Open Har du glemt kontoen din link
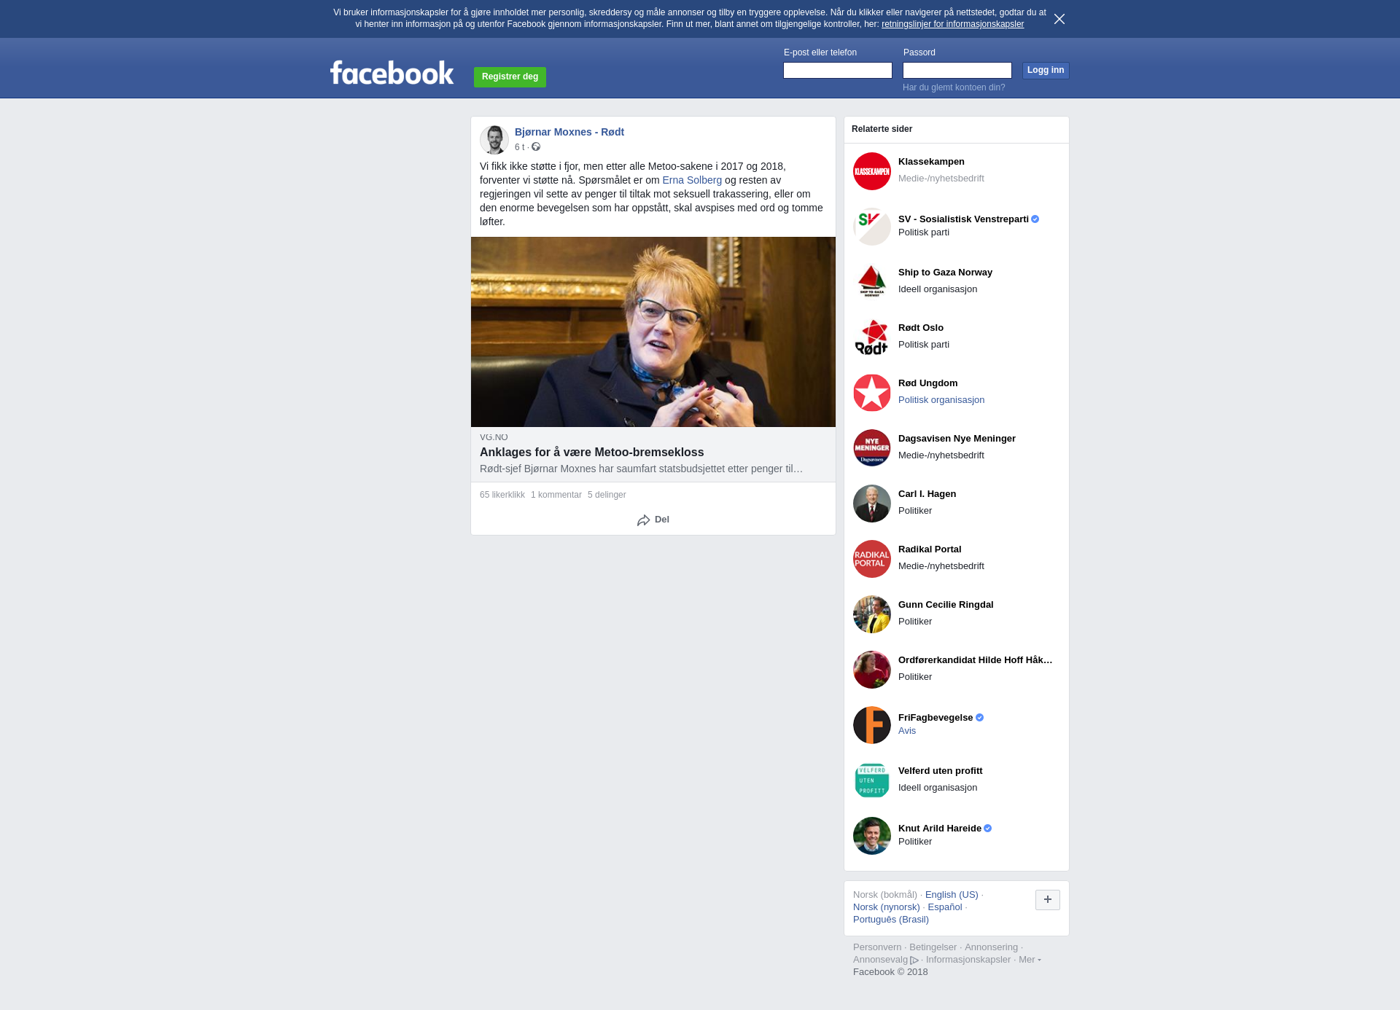 click(954, 87)
